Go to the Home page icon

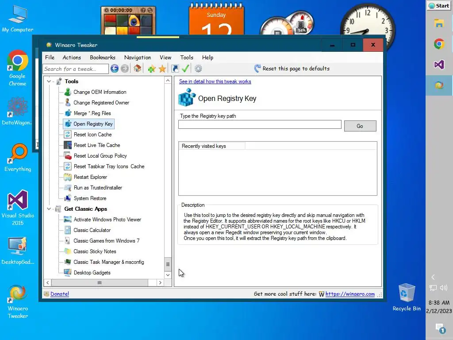point(137,69)
